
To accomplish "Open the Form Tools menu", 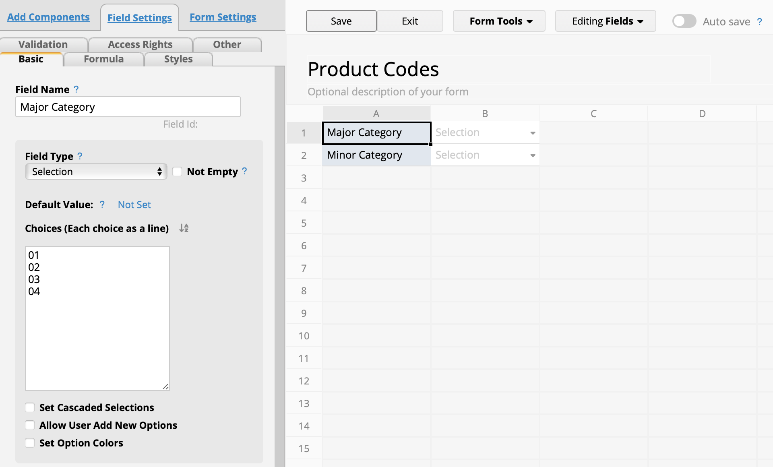I will tap(499, 21).
